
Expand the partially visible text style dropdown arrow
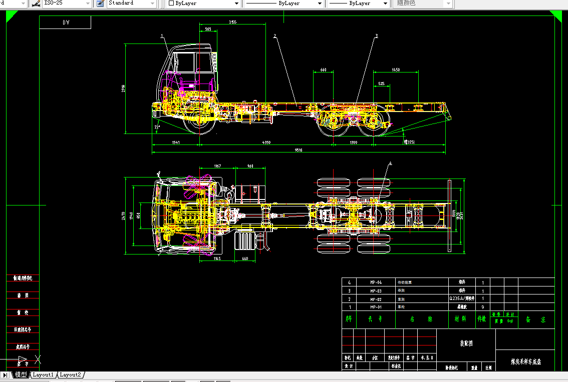(24, 3)
